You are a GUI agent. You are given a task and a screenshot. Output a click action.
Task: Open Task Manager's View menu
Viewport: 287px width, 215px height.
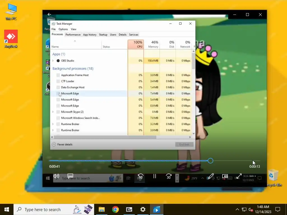coord(73,29)
